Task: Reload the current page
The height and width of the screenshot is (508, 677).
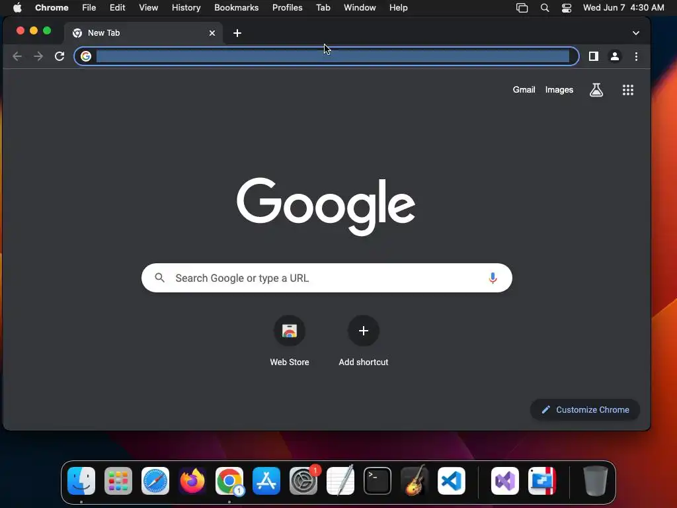Action: (x=60, y=56)
